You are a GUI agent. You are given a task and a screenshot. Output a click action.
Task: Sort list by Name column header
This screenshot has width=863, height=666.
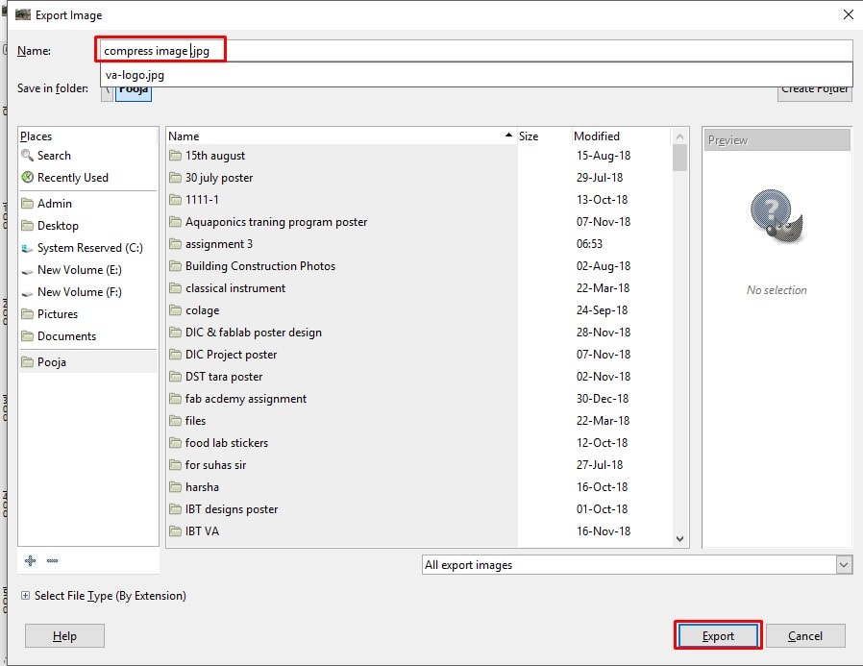click(x=341, y=136)
